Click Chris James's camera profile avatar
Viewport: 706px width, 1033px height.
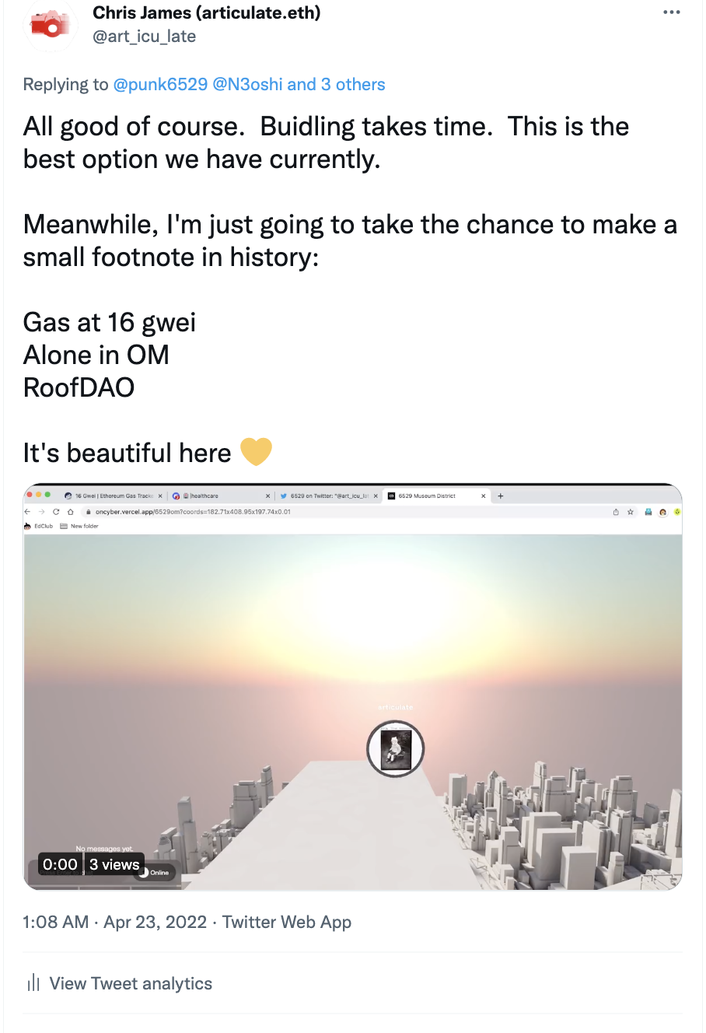click(x=50, y=25)
